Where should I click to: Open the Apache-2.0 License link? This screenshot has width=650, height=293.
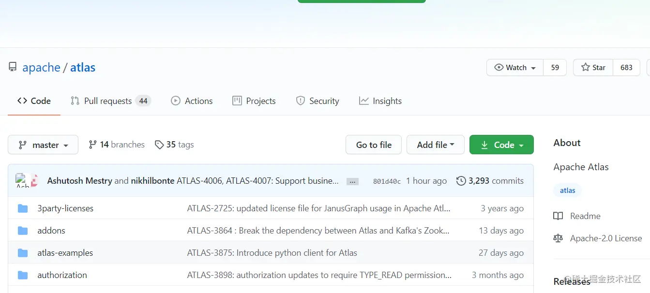[606, 238]
